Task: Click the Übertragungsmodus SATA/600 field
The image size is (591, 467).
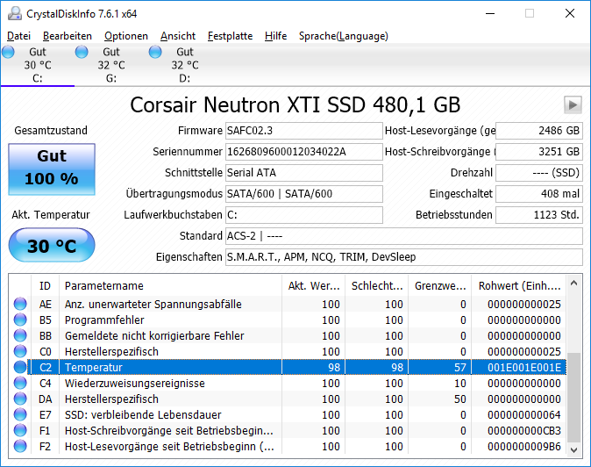Action: [x=304, y=194]
